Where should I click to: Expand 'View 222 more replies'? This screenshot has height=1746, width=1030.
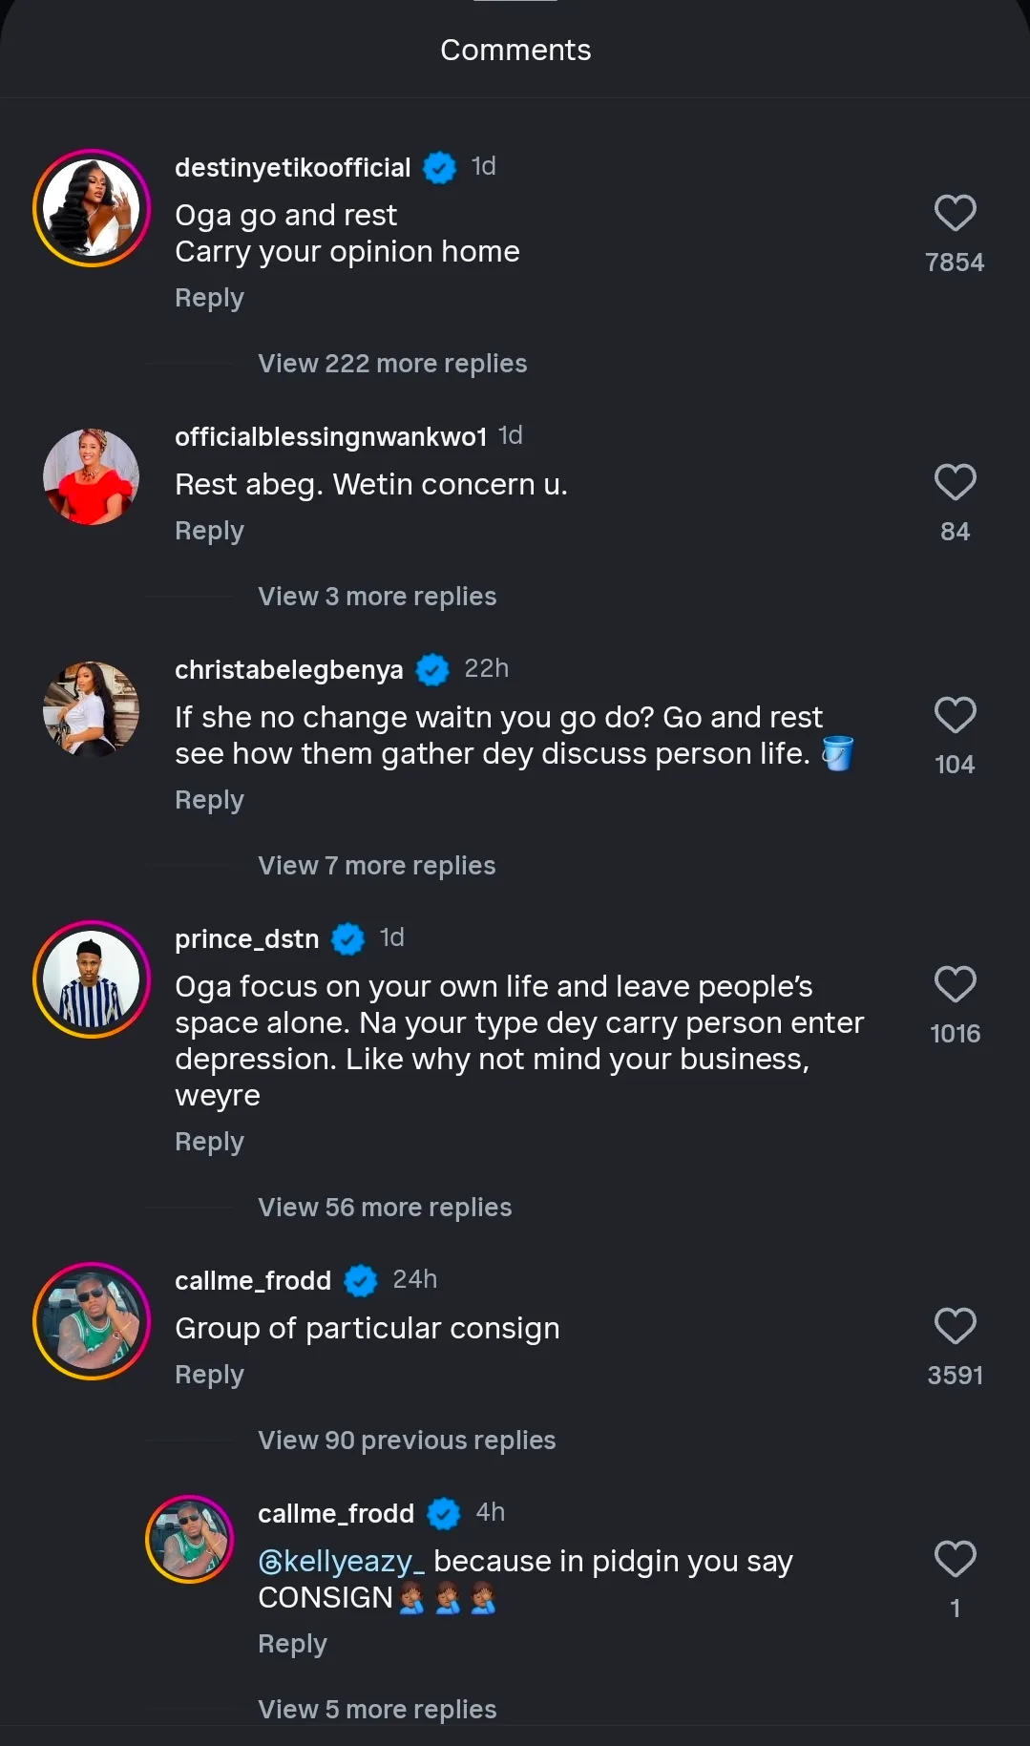392,364
